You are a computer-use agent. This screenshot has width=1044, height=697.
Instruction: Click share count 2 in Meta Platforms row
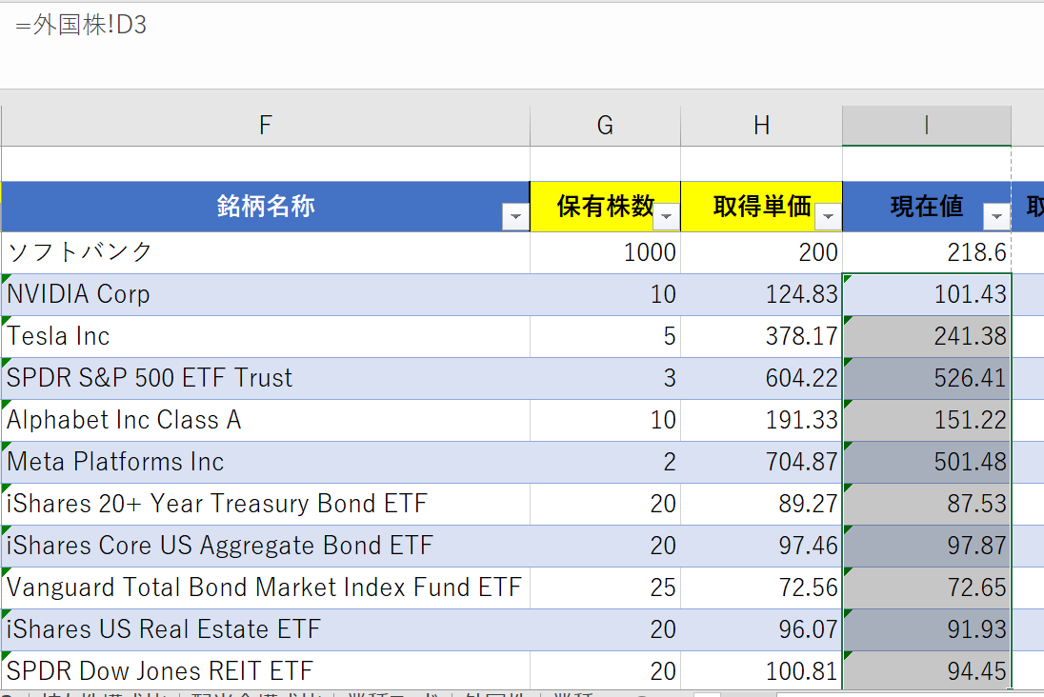[605, 462]
